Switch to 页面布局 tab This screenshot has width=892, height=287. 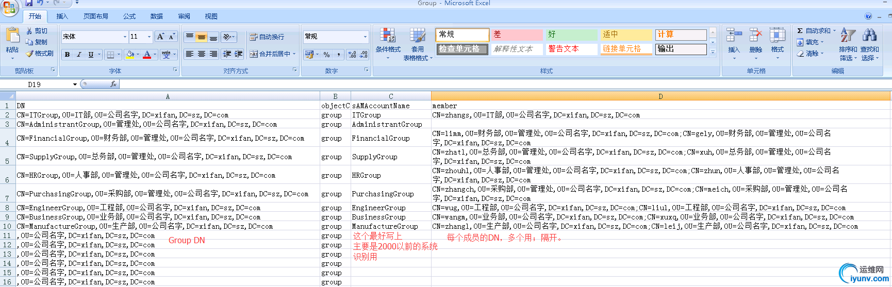pos(96,16)
